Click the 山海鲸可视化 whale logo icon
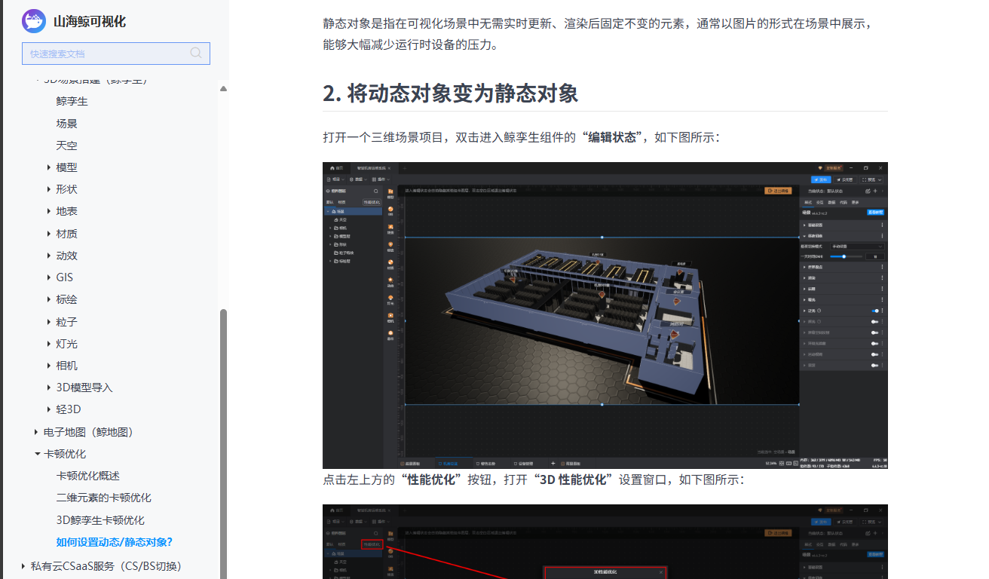The image size is (989, 579). [34, 20]
